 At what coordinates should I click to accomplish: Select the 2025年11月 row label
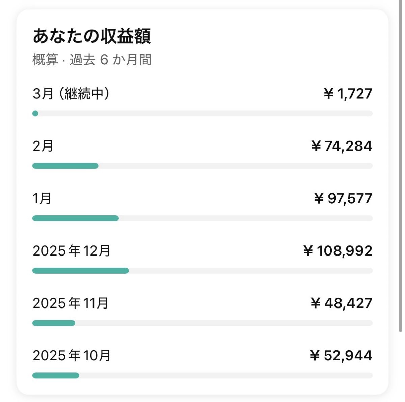[71, 303]
